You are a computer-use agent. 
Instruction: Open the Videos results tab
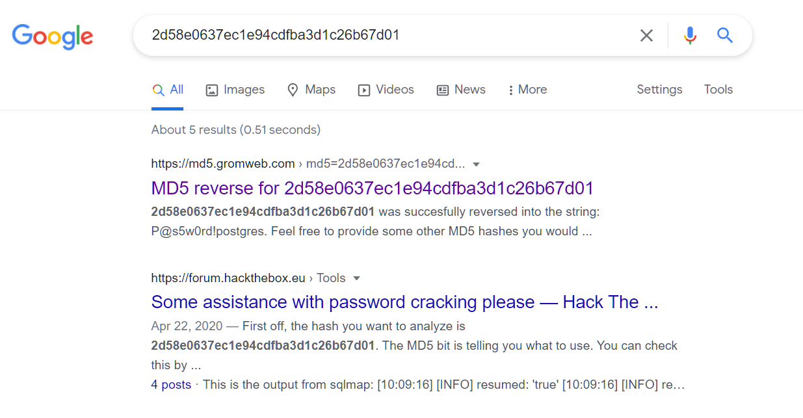point(386,90)
